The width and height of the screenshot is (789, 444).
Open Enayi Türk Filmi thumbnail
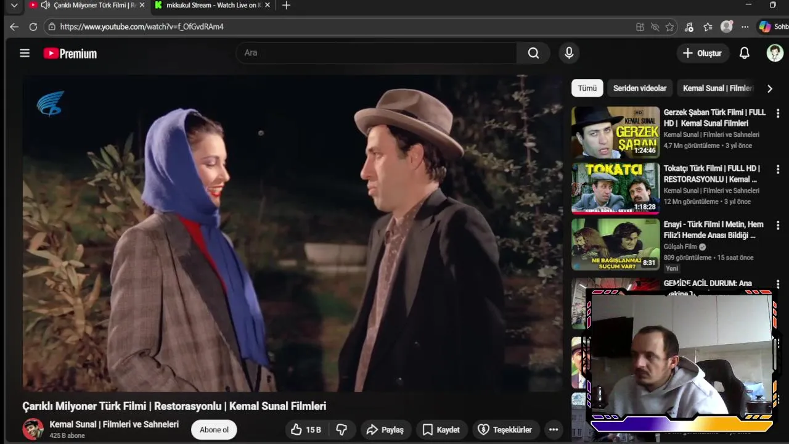(x=615, y=245)
